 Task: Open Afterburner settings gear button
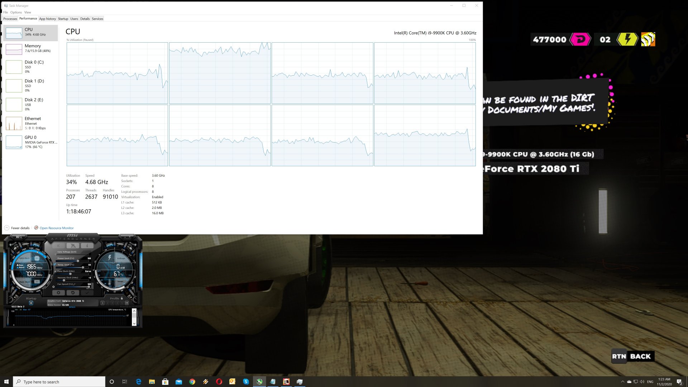(58, 293)
